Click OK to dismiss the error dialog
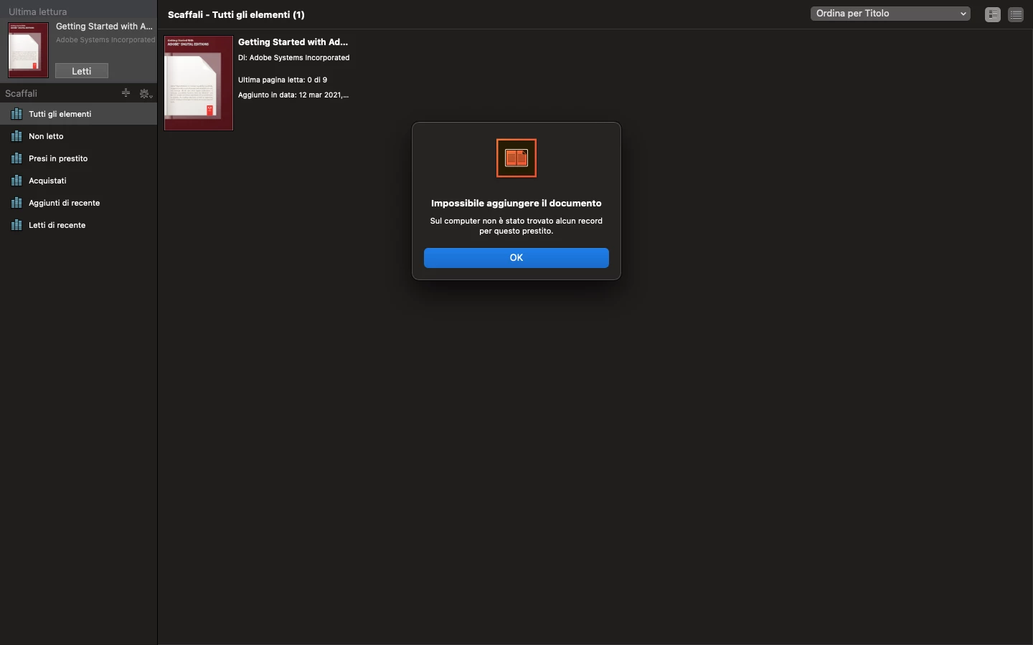This screenshot has width=1033, height=645. coord(516,258)
